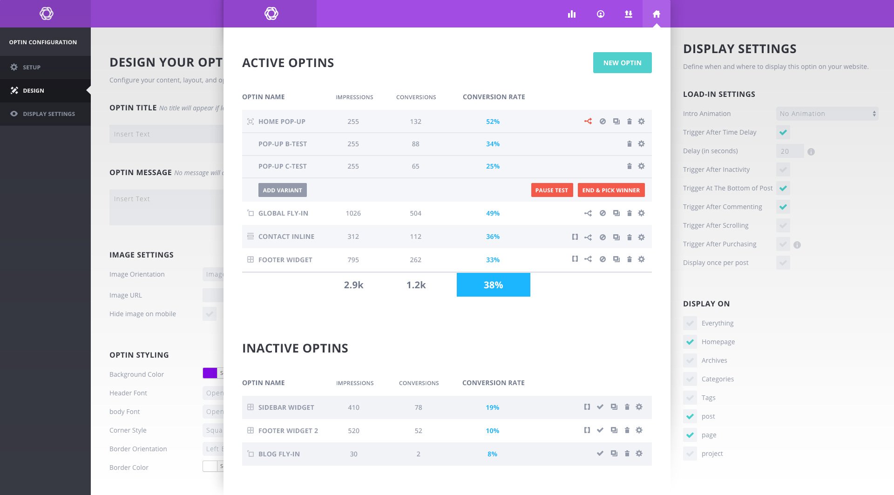Uncheck the Homepage display option
This screenshot has width=894, height=495.
tap(690, 342)
